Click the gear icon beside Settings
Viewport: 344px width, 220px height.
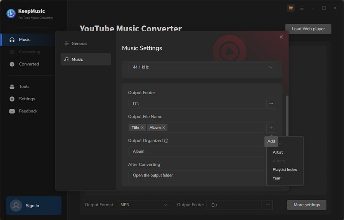12,99
